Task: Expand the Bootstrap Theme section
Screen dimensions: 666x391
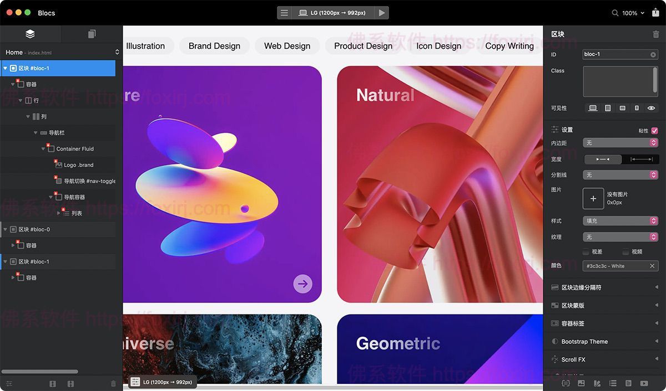Action: (x=604, y=342)
